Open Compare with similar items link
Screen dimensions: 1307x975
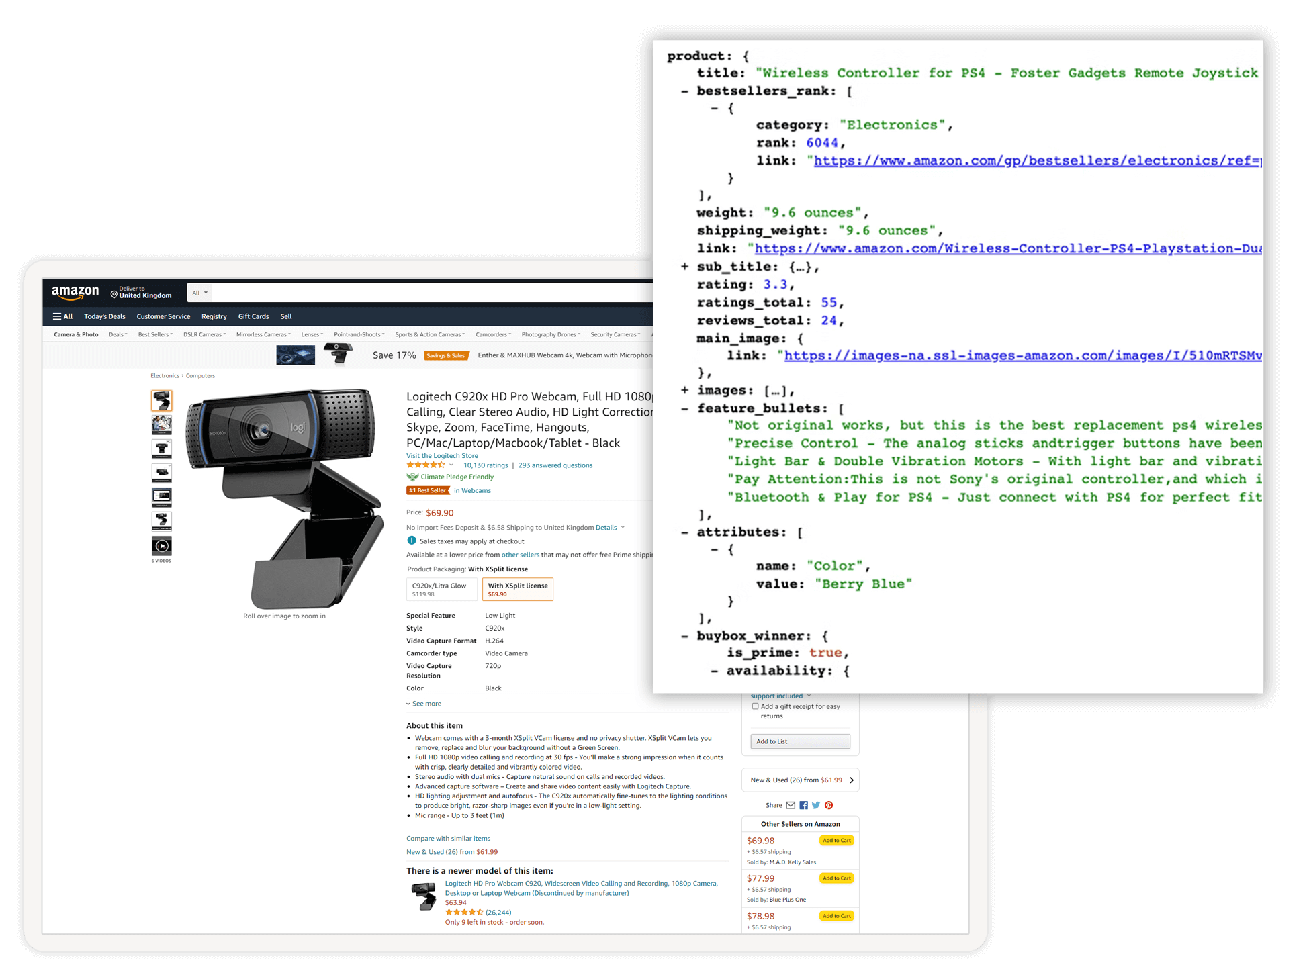448,838
